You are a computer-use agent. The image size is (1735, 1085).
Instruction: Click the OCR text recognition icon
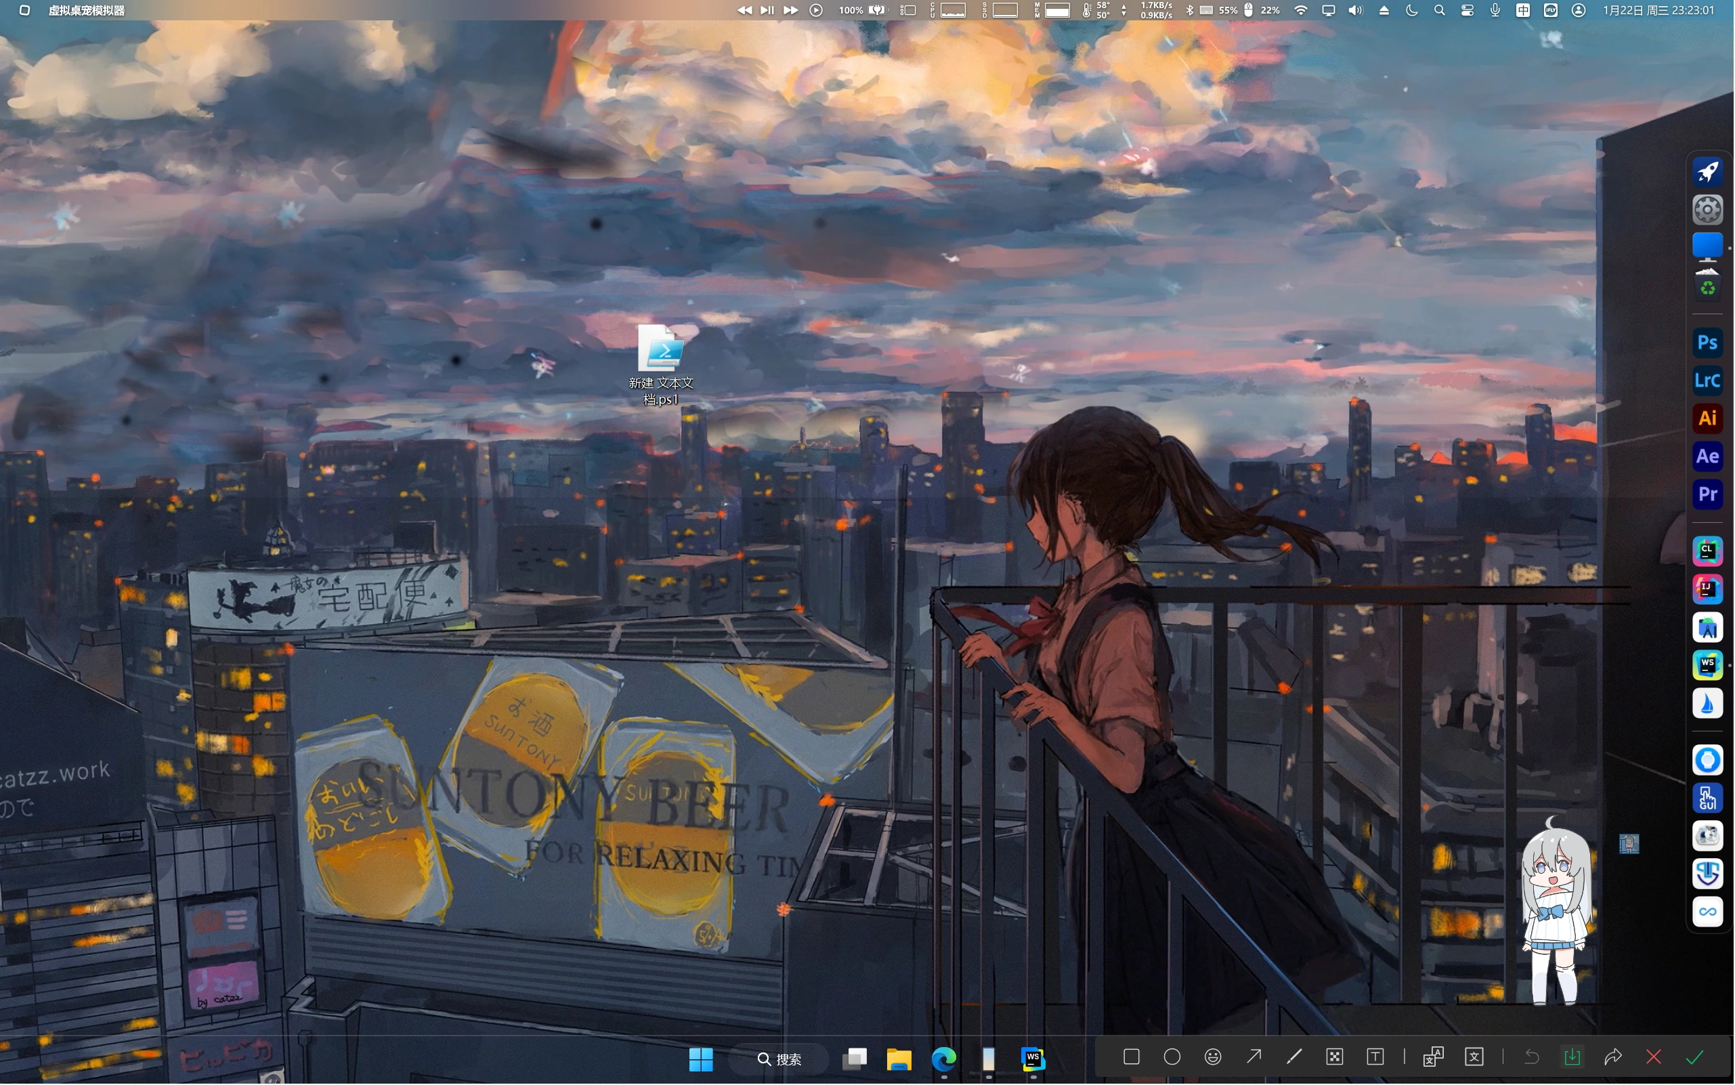[x=1474, y=1057]
